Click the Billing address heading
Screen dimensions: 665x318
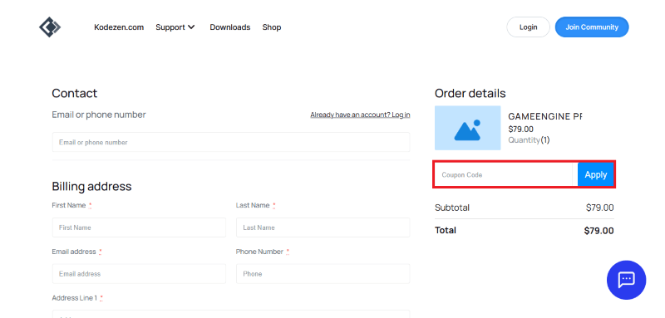91,186
